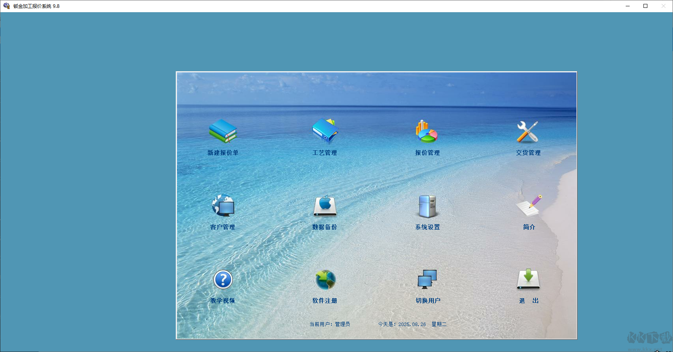Image resolution: width=673 pixels, height=352 pixels.
Task: Click the 退出 text label
Action: pos(529,301)
